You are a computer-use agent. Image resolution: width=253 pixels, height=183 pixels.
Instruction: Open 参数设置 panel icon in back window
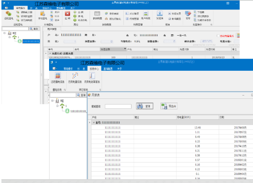click(97, 13)
